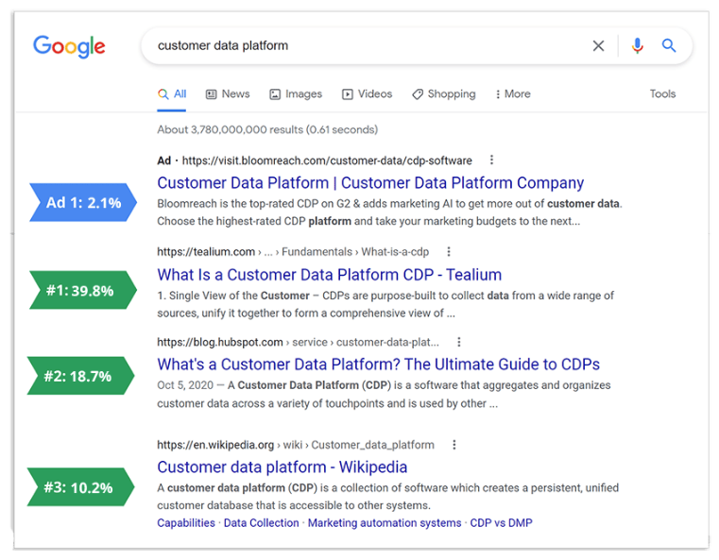Open the three-dot menu on Bloomreach ad
The image size is (719, 560).
(491, 160)
